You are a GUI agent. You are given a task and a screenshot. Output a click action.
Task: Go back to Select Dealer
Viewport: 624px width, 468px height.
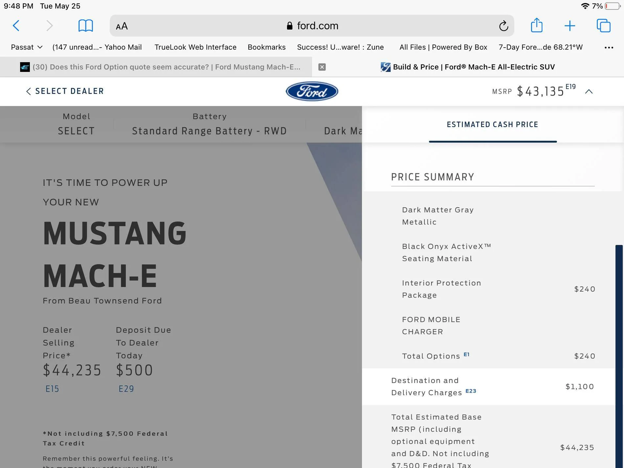point(65,91)
